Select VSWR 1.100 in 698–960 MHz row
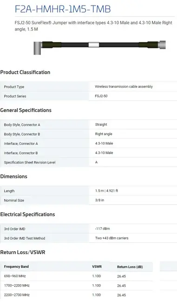 pyautogui.click(x=97, y=276)
